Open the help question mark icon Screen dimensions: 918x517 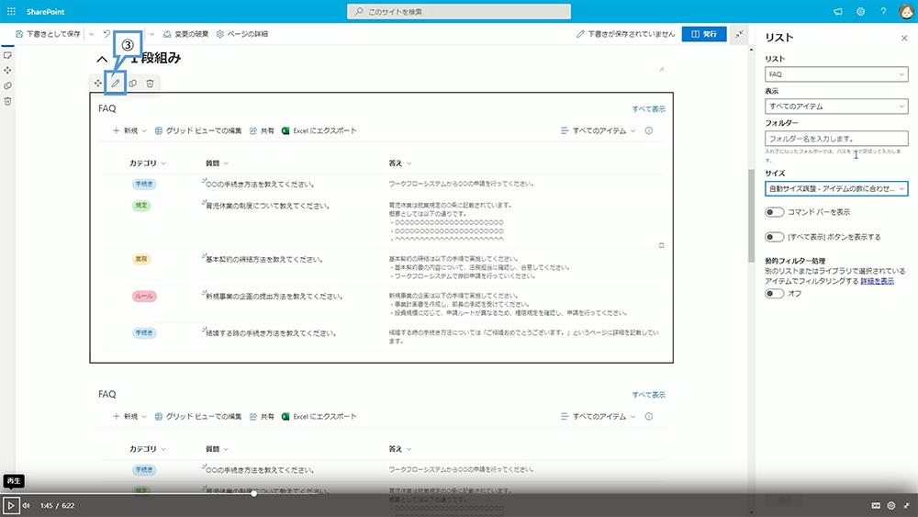coord(883,11)
